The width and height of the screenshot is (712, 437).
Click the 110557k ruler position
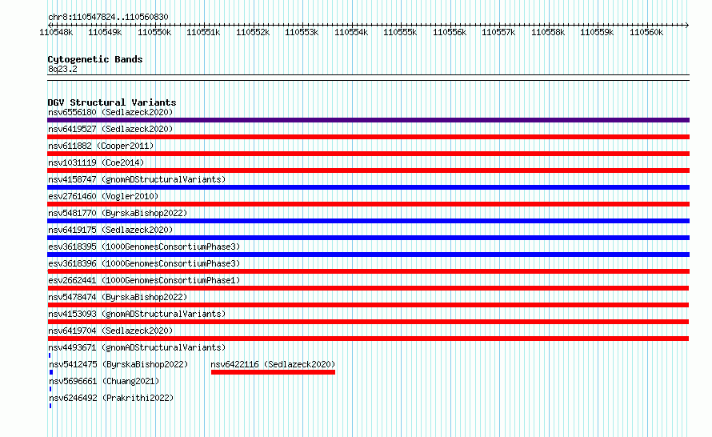(498, 32)
